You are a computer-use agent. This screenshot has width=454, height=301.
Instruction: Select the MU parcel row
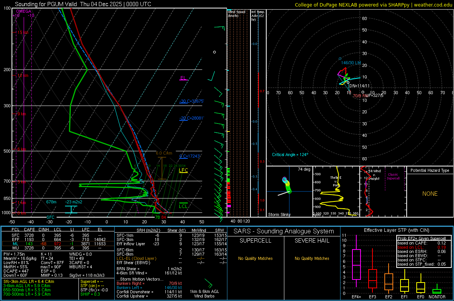click(58, 248)
